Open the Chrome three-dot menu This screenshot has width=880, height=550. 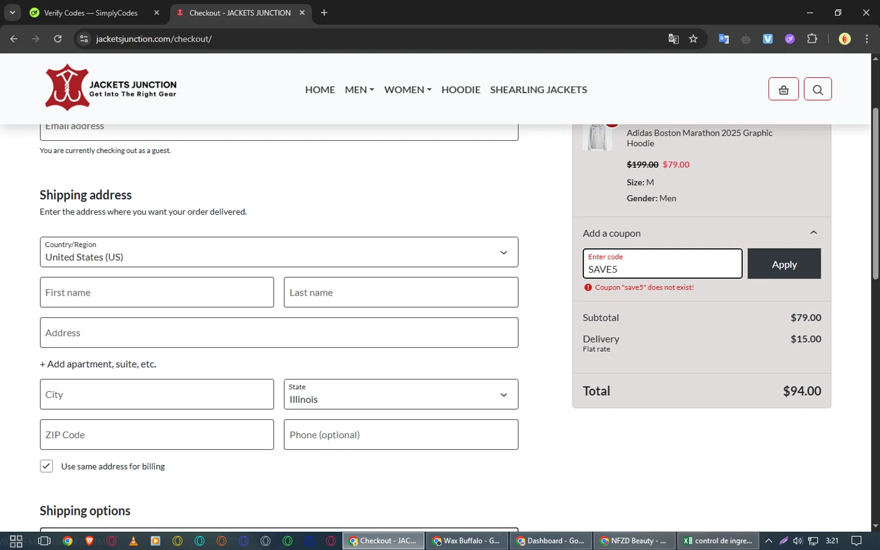click(867, 39)
